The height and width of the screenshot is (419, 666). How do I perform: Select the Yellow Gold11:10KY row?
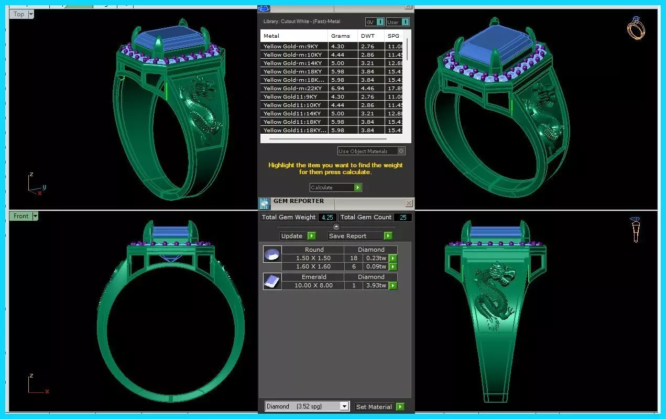tap(332, 105)
